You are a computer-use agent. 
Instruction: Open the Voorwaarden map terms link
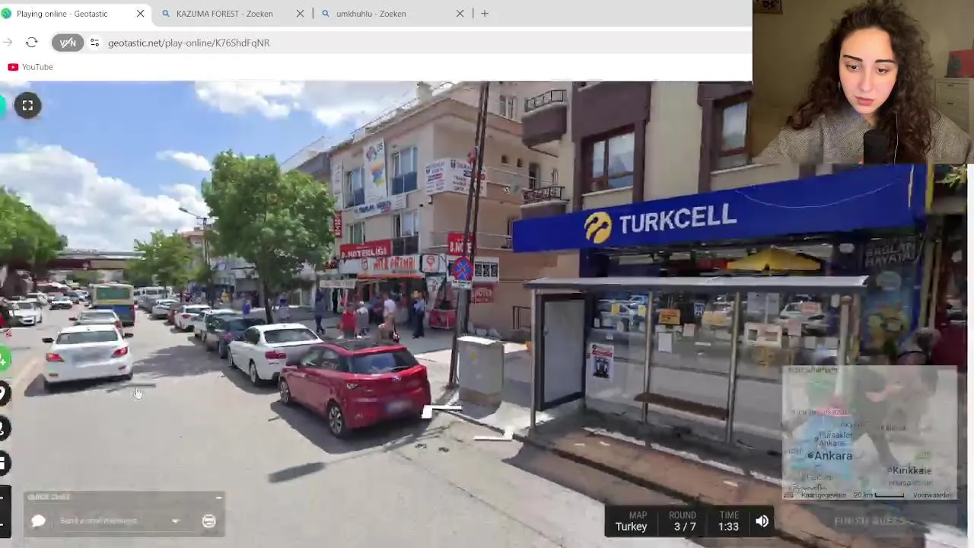pos(931,495)
